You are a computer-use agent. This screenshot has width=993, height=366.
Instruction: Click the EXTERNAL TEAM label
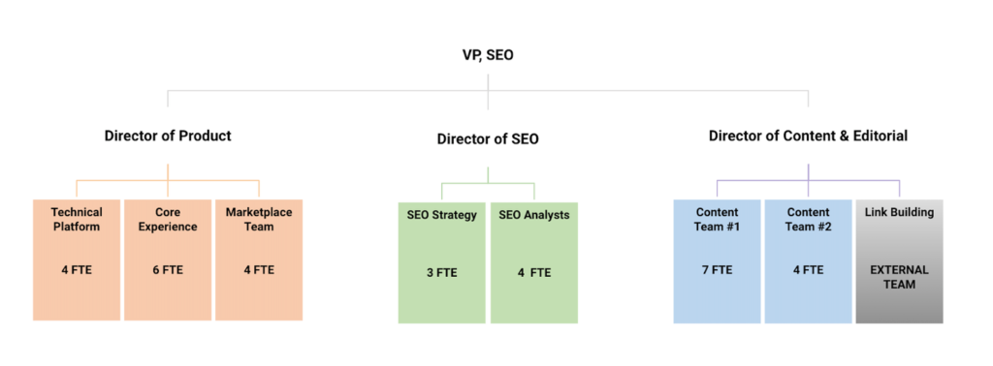click(899, 277)
